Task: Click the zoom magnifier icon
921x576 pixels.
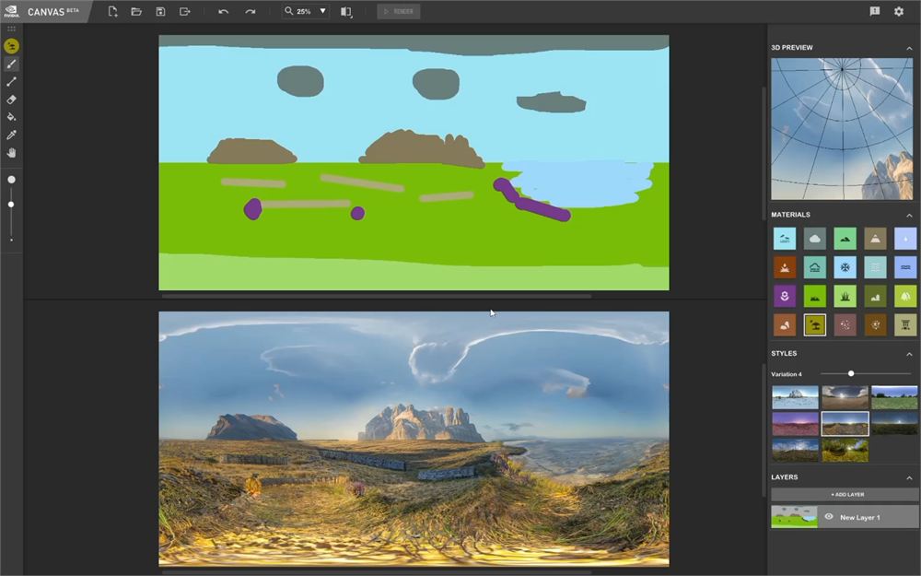Action: (x=288, y=10)
